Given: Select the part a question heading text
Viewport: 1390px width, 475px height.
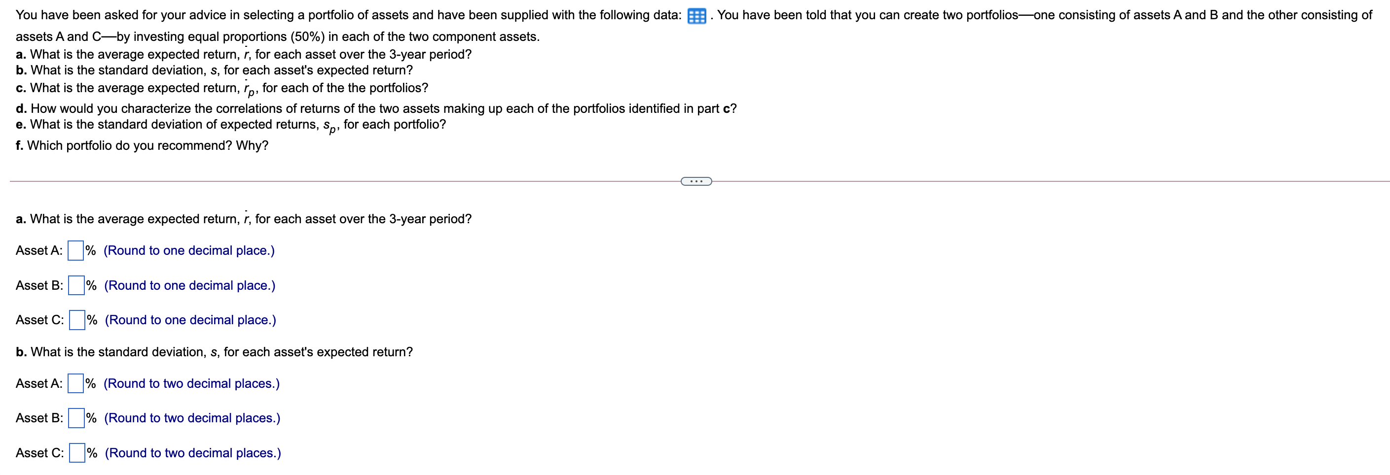Looking at the screenshot, I should coord(243,219).
